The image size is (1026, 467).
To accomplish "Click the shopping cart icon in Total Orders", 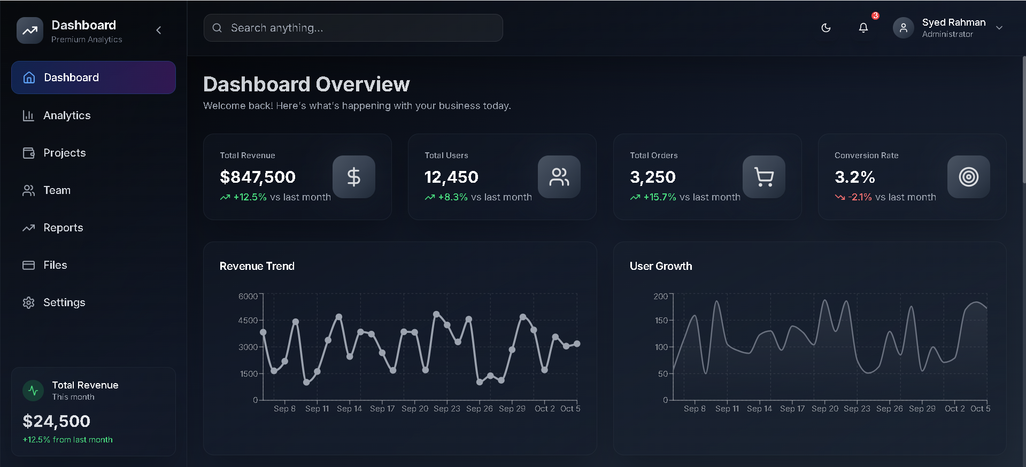I will pyautogui.click(x=763, y=177).
